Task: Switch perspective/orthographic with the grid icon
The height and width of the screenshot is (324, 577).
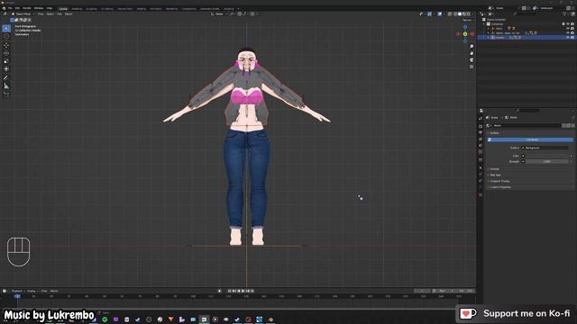Action: coord(472,67)
